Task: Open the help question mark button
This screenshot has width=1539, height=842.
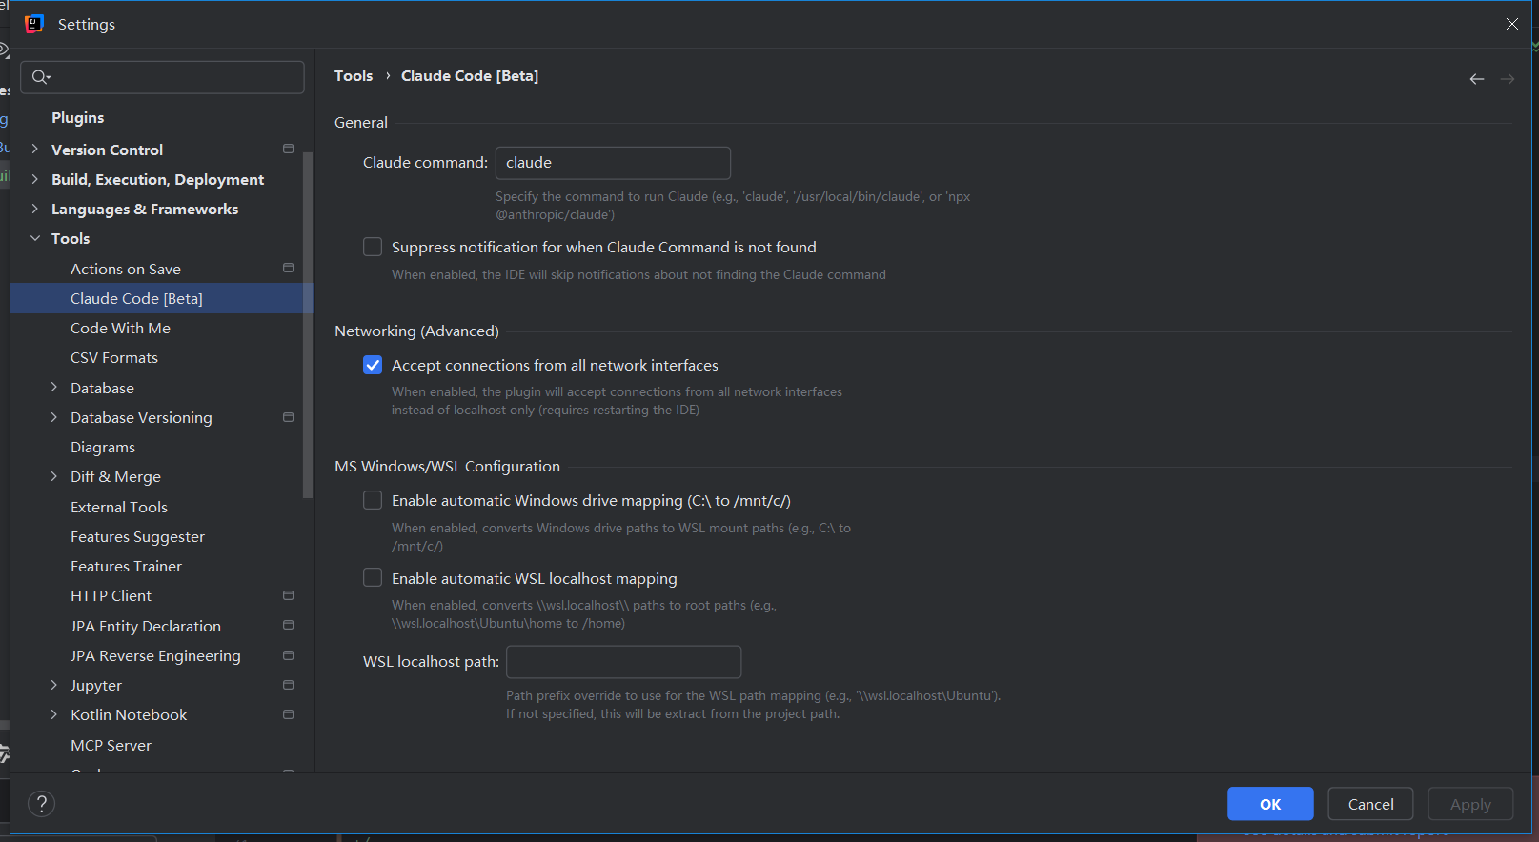Action: point(41,804)
